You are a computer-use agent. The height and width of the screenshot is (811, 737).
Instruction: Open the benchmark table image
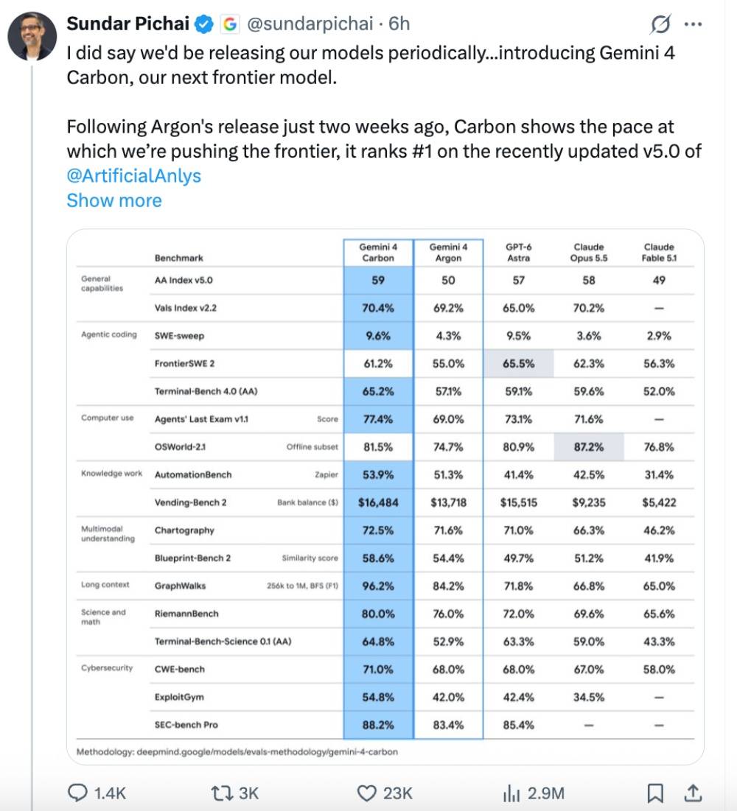[385, 496]
